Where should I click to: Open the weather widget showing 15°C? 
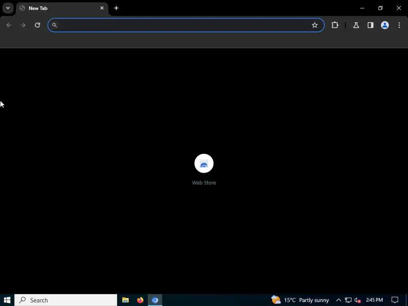[300, 300]
